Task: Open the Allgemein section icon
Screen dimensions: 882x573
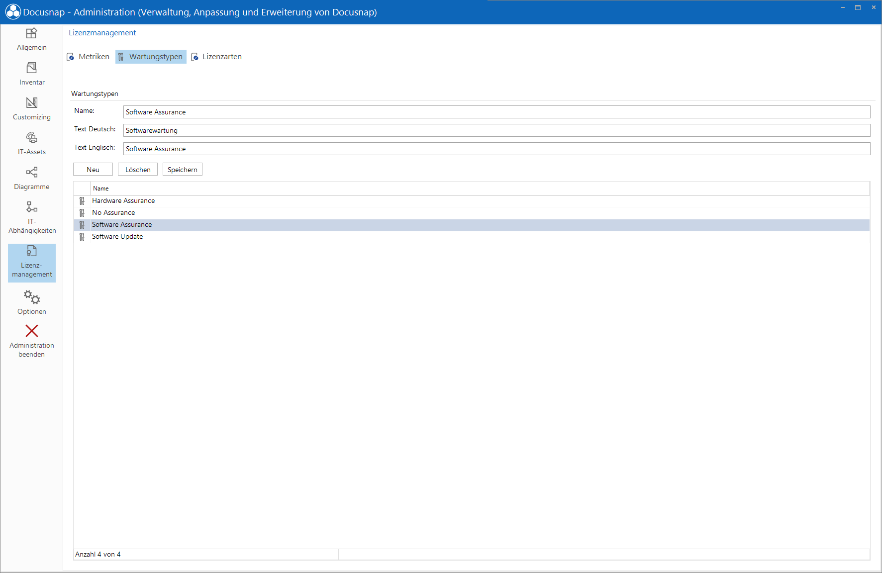Action: tap(32, 33)
